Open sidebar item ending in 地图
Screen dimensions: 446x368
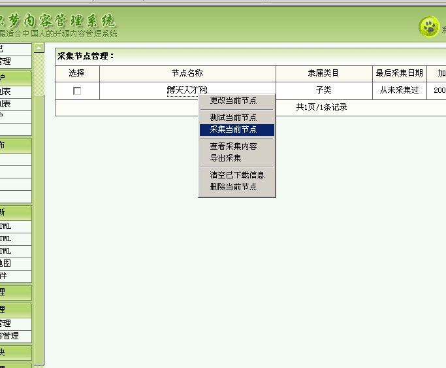(x=14, y=263)
